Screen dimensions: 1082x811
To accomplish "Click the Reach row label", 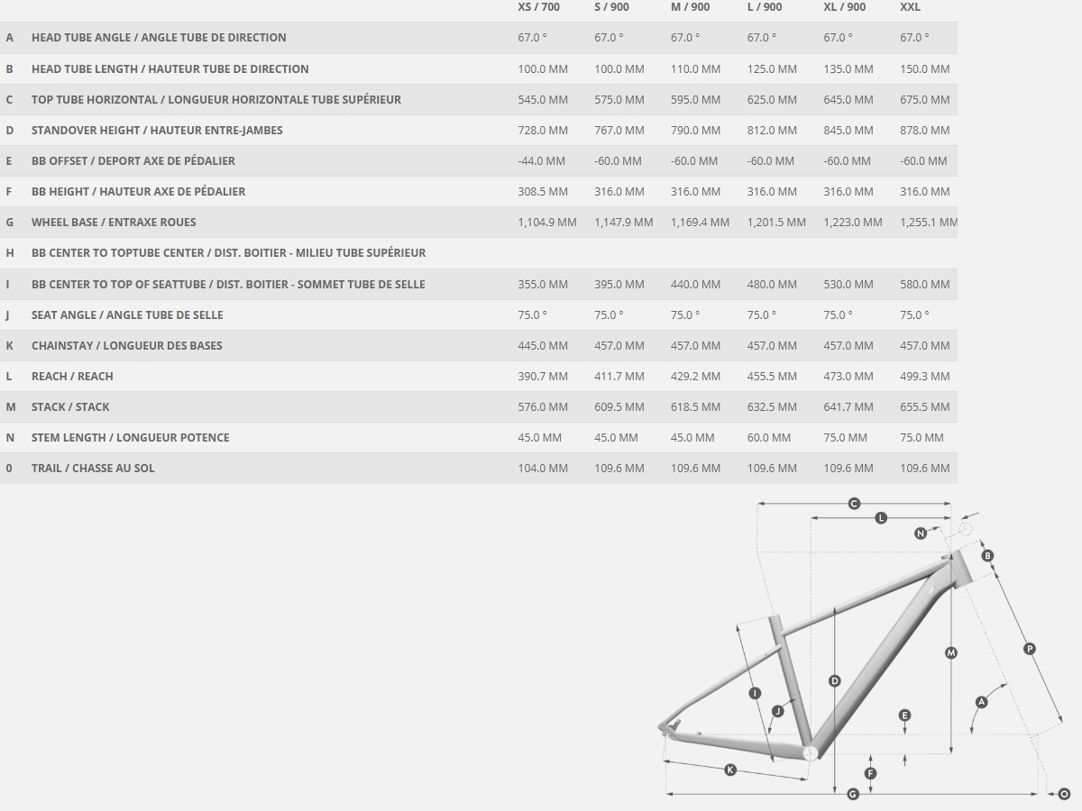I will coord(72,377).
